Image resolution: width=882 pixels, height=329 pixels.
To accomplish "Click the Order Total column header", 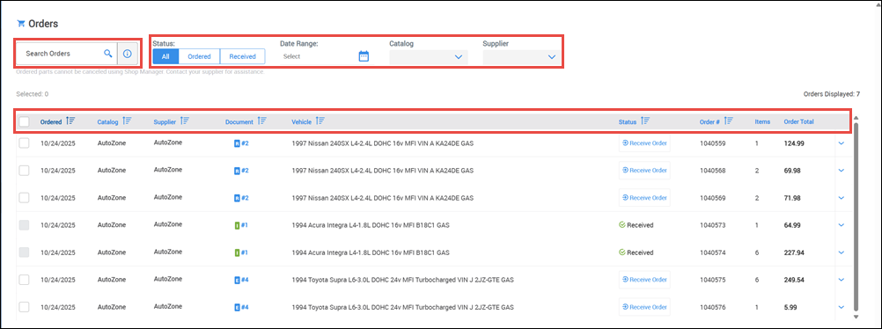I will coord(798,121).
